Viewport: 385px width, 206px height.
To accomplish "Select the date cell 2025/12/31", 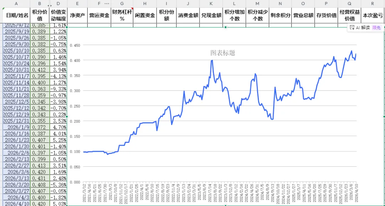I will click(x=16, y=121).
